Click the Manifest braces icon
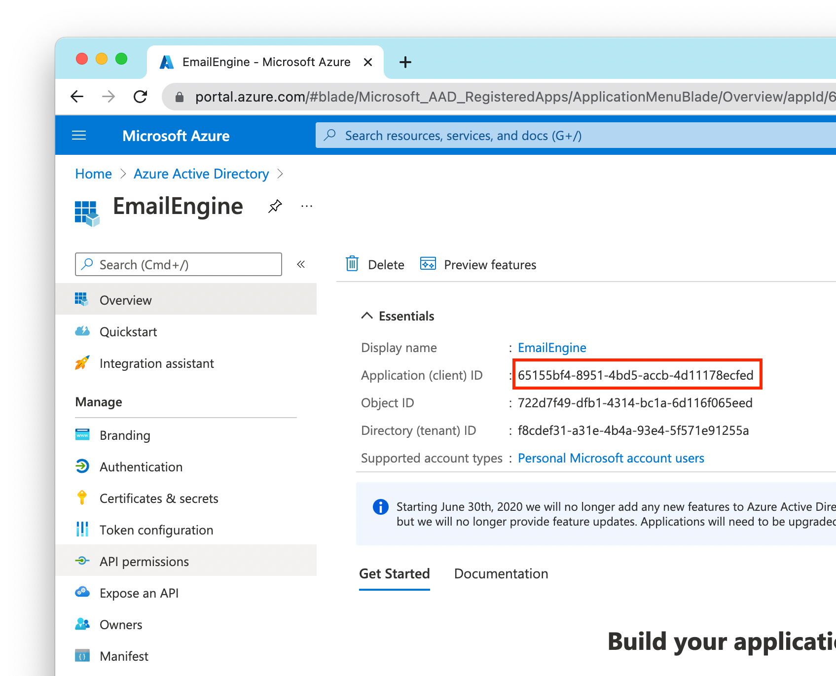Viewport: 836px width, 676px height. click(x=82, y=655)
